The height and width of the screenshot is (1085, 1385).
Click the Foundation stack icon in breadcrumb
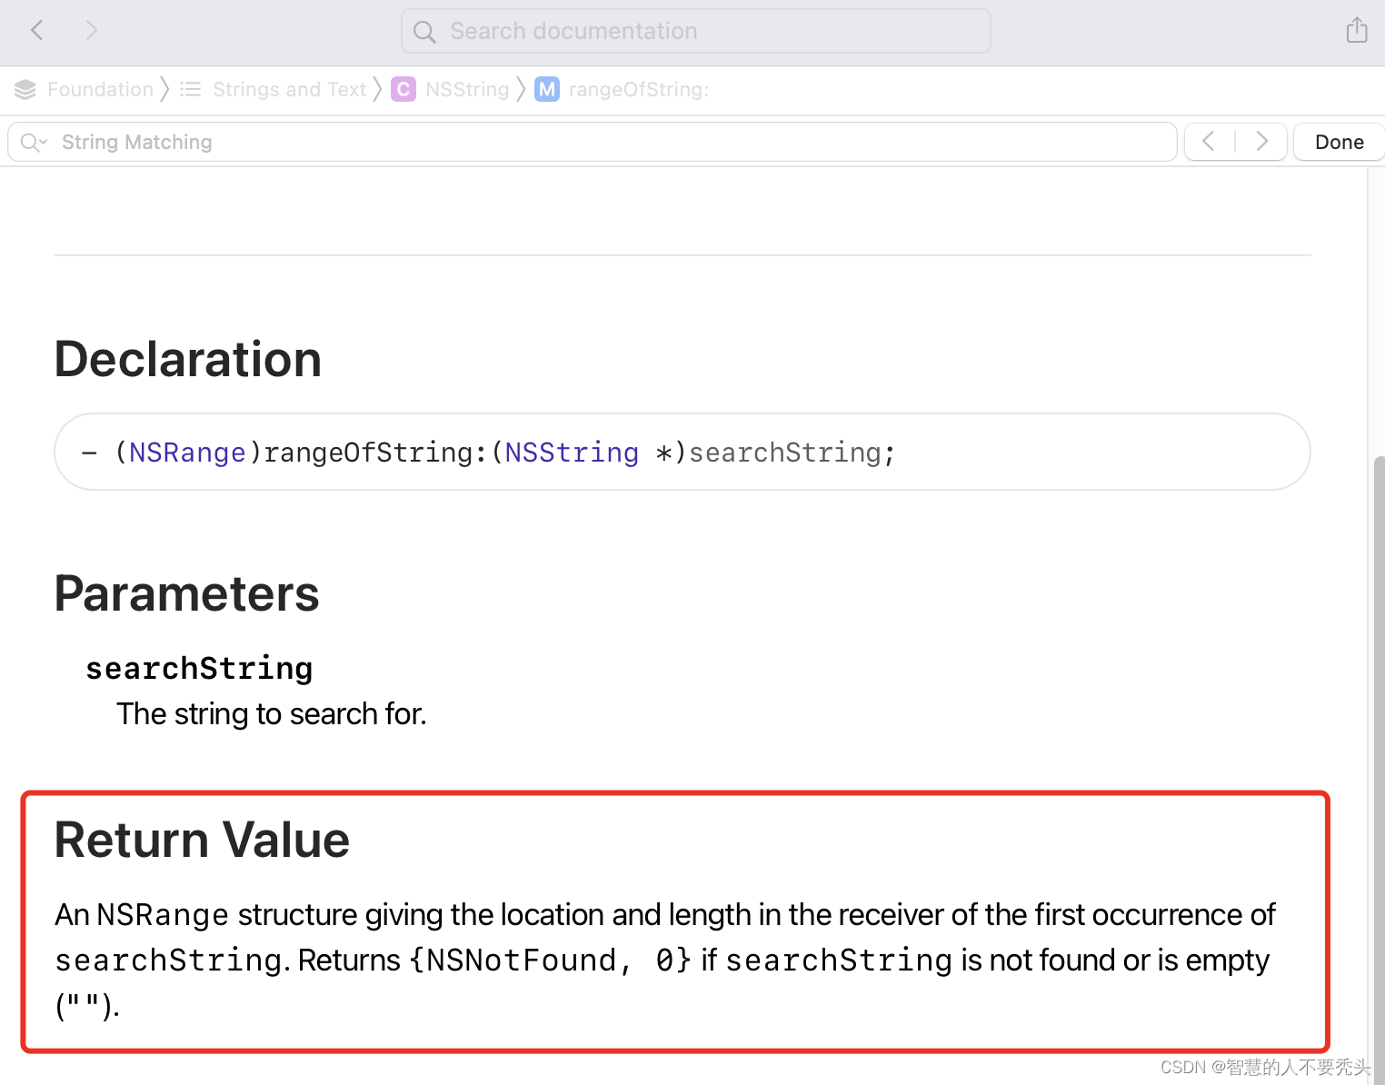click(25, 89)
